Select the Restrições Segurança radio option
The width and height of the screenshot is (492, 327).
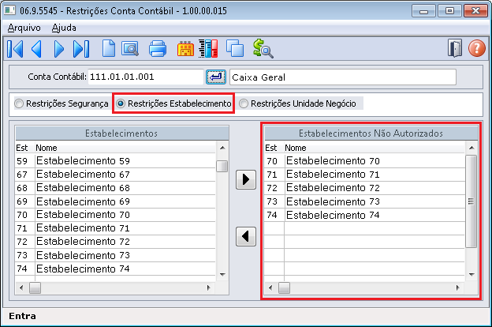(x=61, y=103)
